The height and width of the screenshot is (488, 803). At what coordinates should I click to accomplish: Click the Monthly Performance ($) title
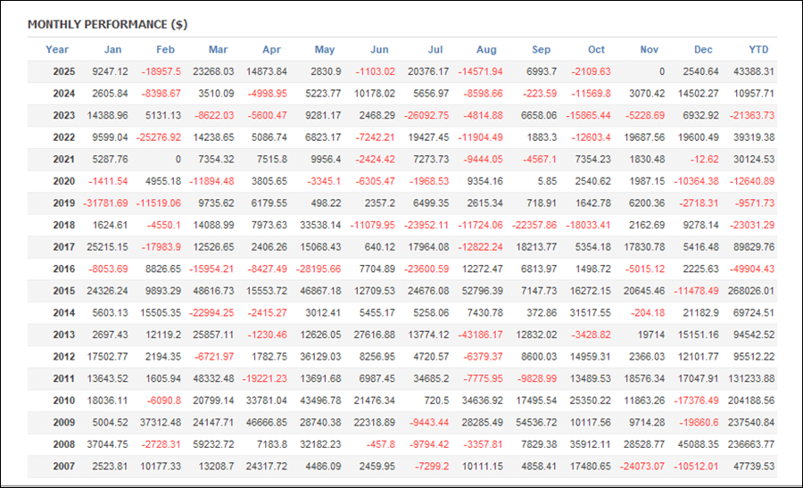pyautogui.click(x=107, y=24)
